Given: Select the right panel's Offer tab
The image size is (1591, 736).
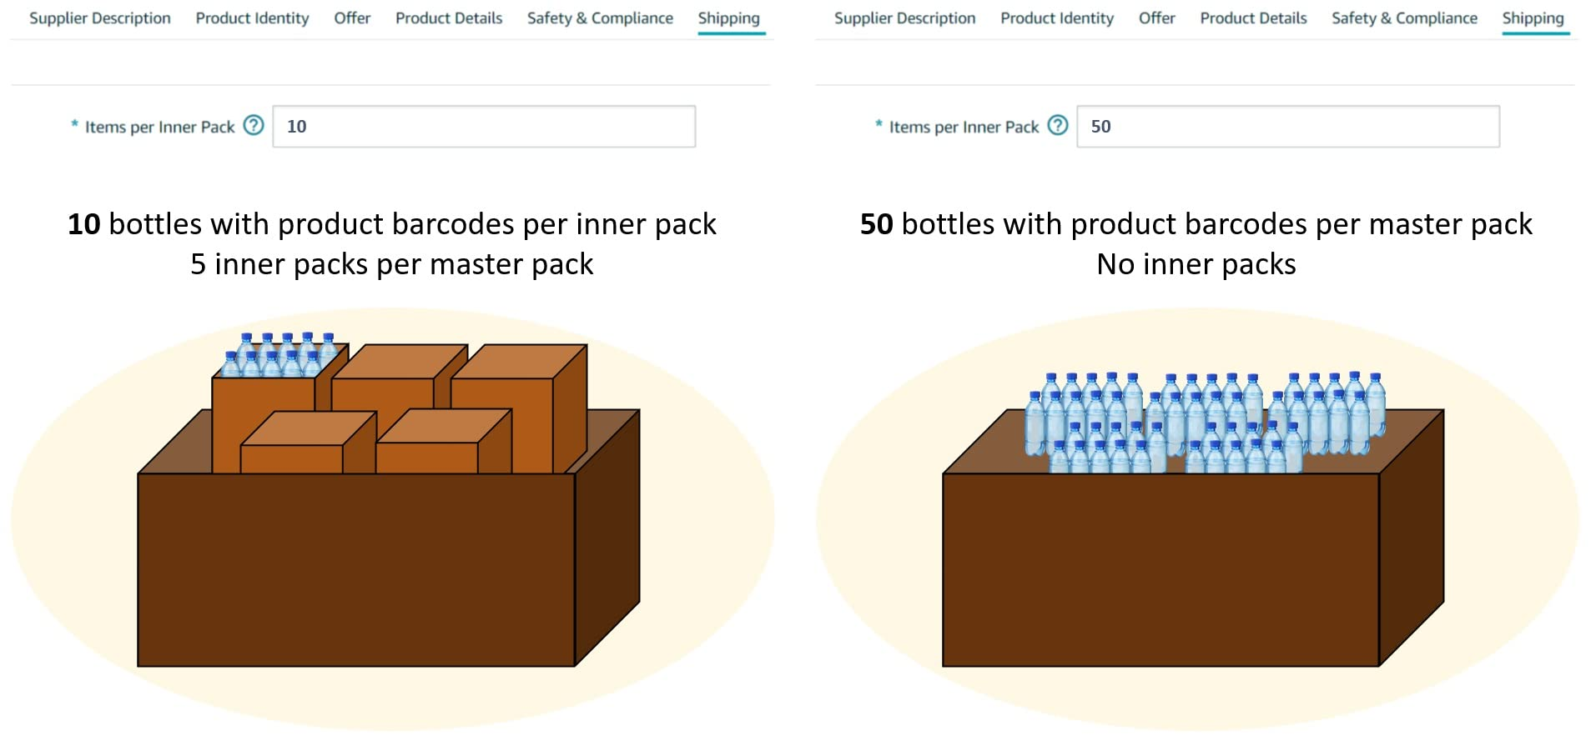Looking at the screenshot, I should pyautogui.click(x=1156, y=18).
